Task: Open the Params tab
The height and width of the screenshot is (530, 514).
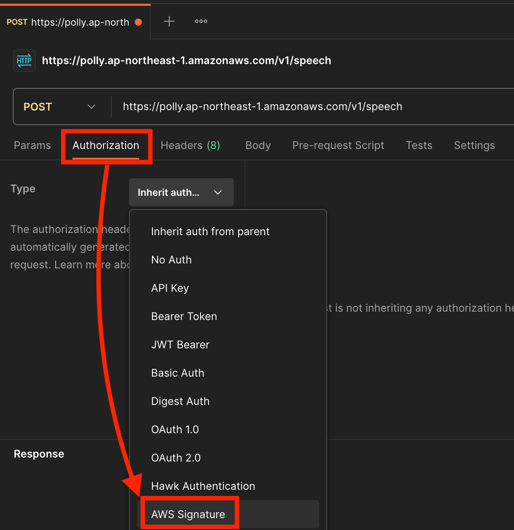Action: coord(32,145)
